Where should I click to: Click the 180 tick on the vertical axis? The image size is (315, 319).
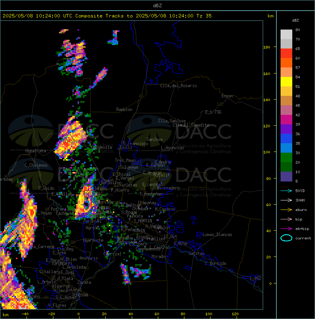[x=267, y=47]
